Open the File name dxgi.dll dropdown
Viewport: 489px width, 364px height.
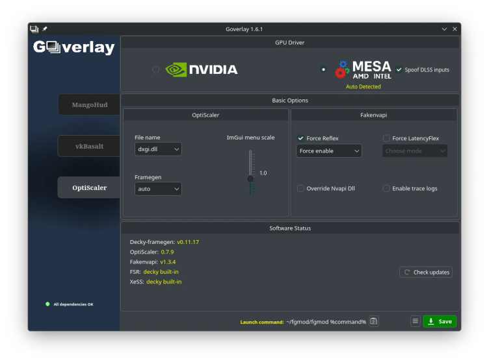pyautogui.click(x=158, y=149)
